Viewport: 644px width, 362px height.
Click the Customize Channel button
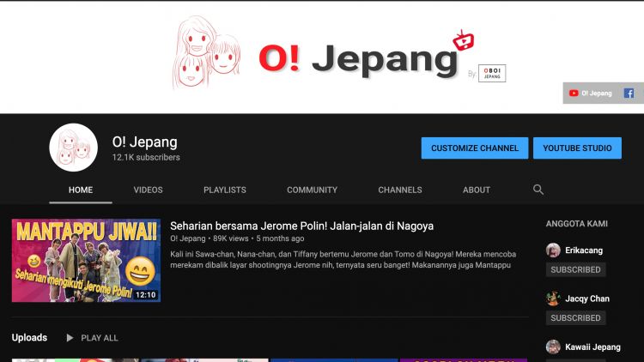[x=475, y=148]
